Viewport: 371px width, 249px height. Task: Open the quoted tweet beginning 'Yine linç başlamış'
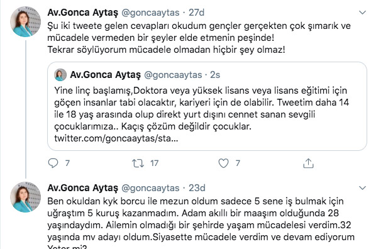click(x=207, y=106)
